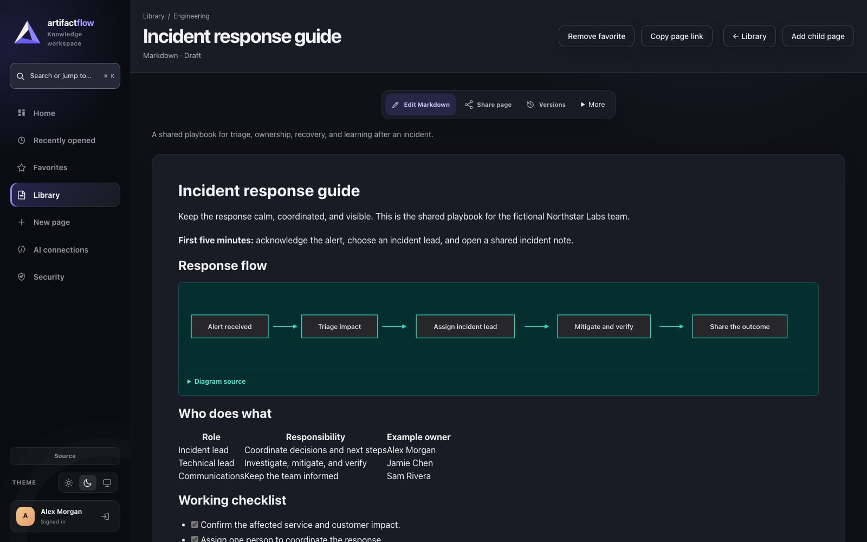Click the New page plus icon
The width and height of the screenshot is (867, 542).
point(22,222)
